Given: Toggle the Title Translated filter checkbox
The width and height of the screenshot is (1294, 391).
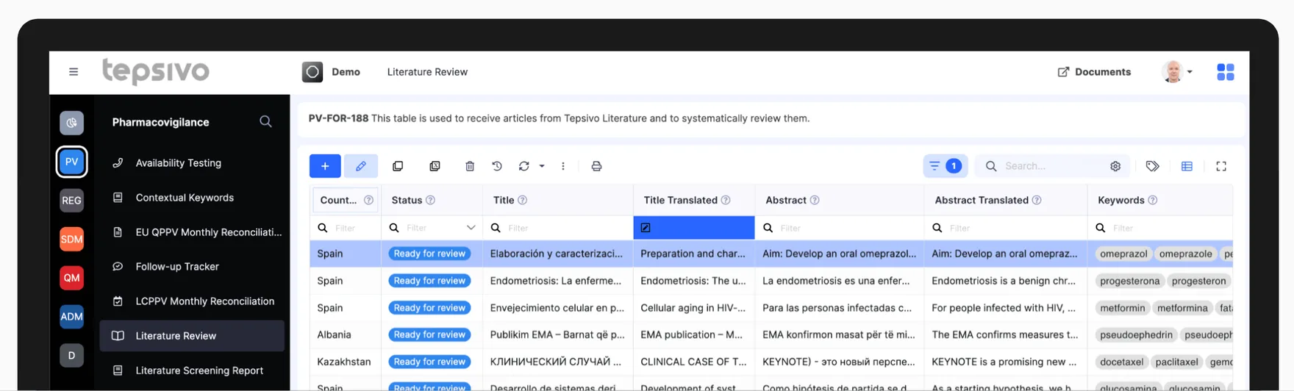Looking at the screenshot, I should pyautogui.click(x=646, y=228).
